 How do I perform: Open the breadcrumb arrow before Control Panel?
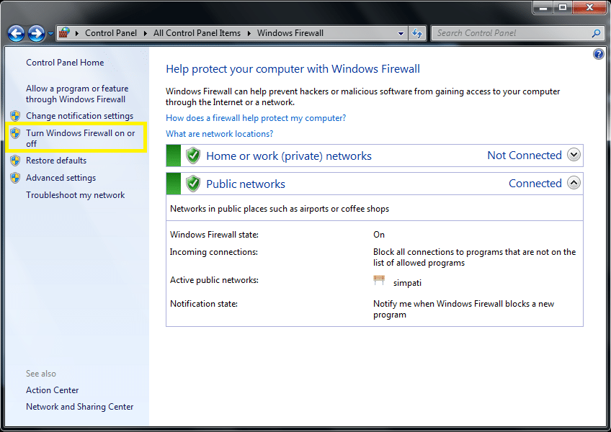(x=77, y=34)
